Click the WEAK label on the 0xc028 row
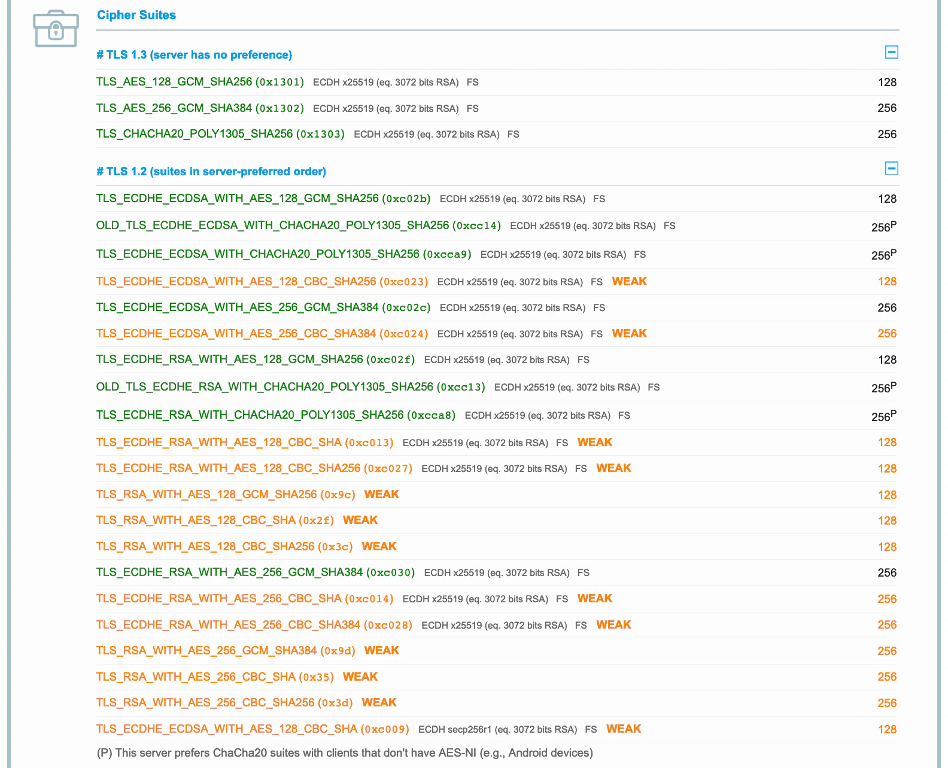The height and width of the screenshot is (768, 948). tap(614, 625)
